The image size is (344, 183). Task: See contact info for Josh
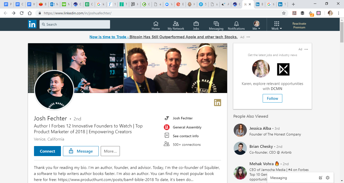[x=186, y=136]
